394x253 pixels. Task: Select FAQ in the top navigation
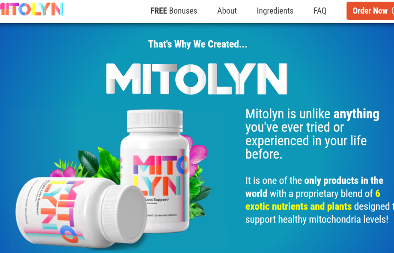(x=320, y=11)
